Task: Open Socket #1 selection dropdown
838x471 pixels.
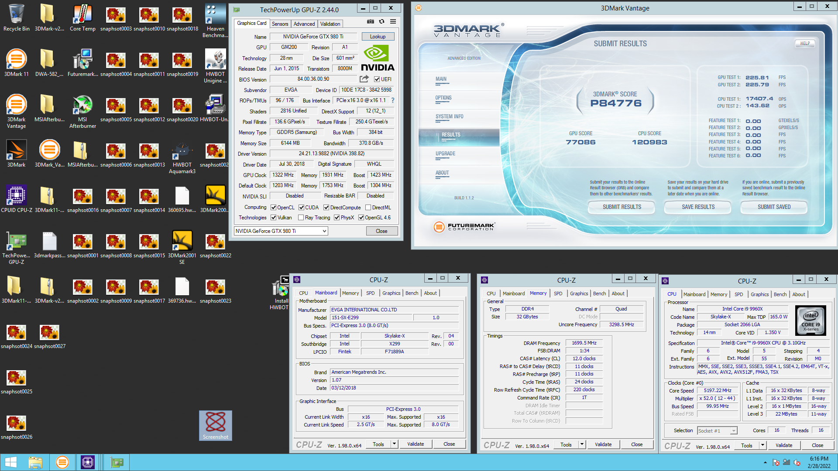Action: [717, 430]
